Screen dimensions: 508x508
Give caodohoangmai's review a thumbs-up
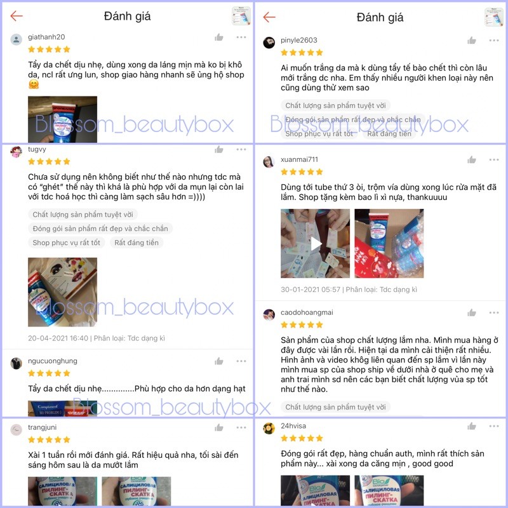tap(472, 312)
